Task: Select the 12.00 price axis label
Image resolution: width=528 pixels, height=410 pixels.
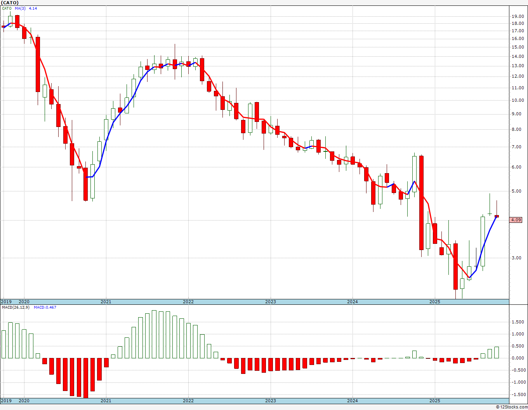Action: click(x=518, y=76)
